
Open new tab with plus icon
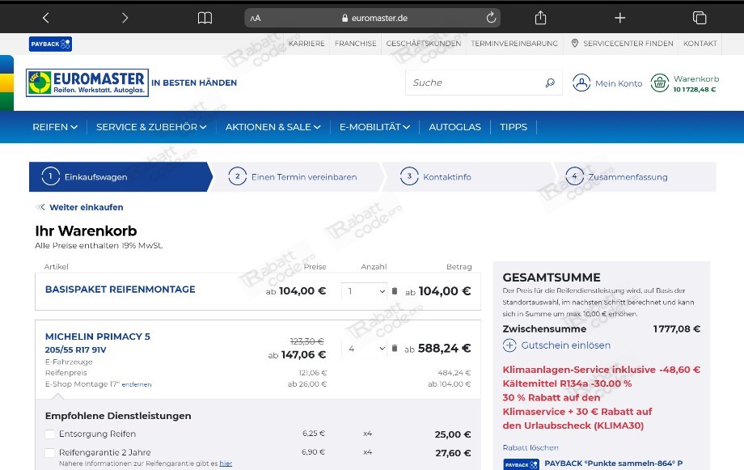tap(619, 18)
